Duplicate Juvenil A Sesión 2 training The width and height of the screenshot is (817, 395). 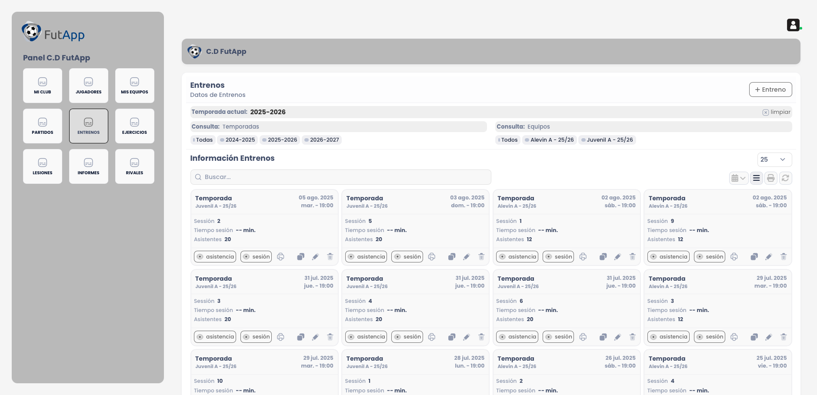click(300, 257)
